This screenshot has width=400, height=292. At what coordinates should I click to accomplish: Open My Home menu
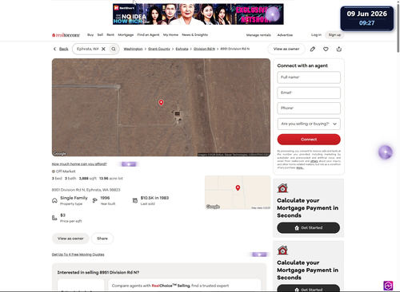point(170,35)
